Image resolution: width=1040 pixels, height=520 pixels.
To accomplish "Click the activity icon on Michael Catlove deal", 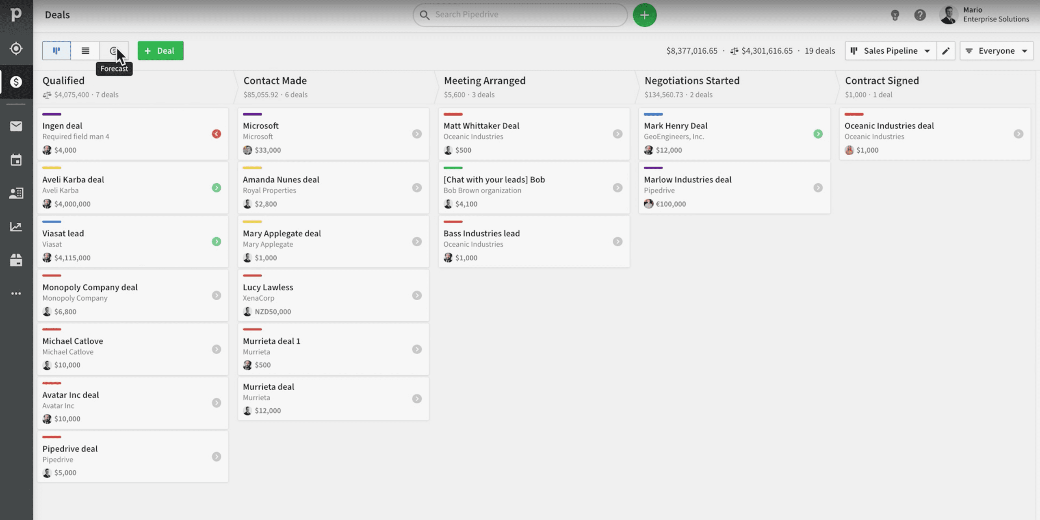I will coord(217,349).
